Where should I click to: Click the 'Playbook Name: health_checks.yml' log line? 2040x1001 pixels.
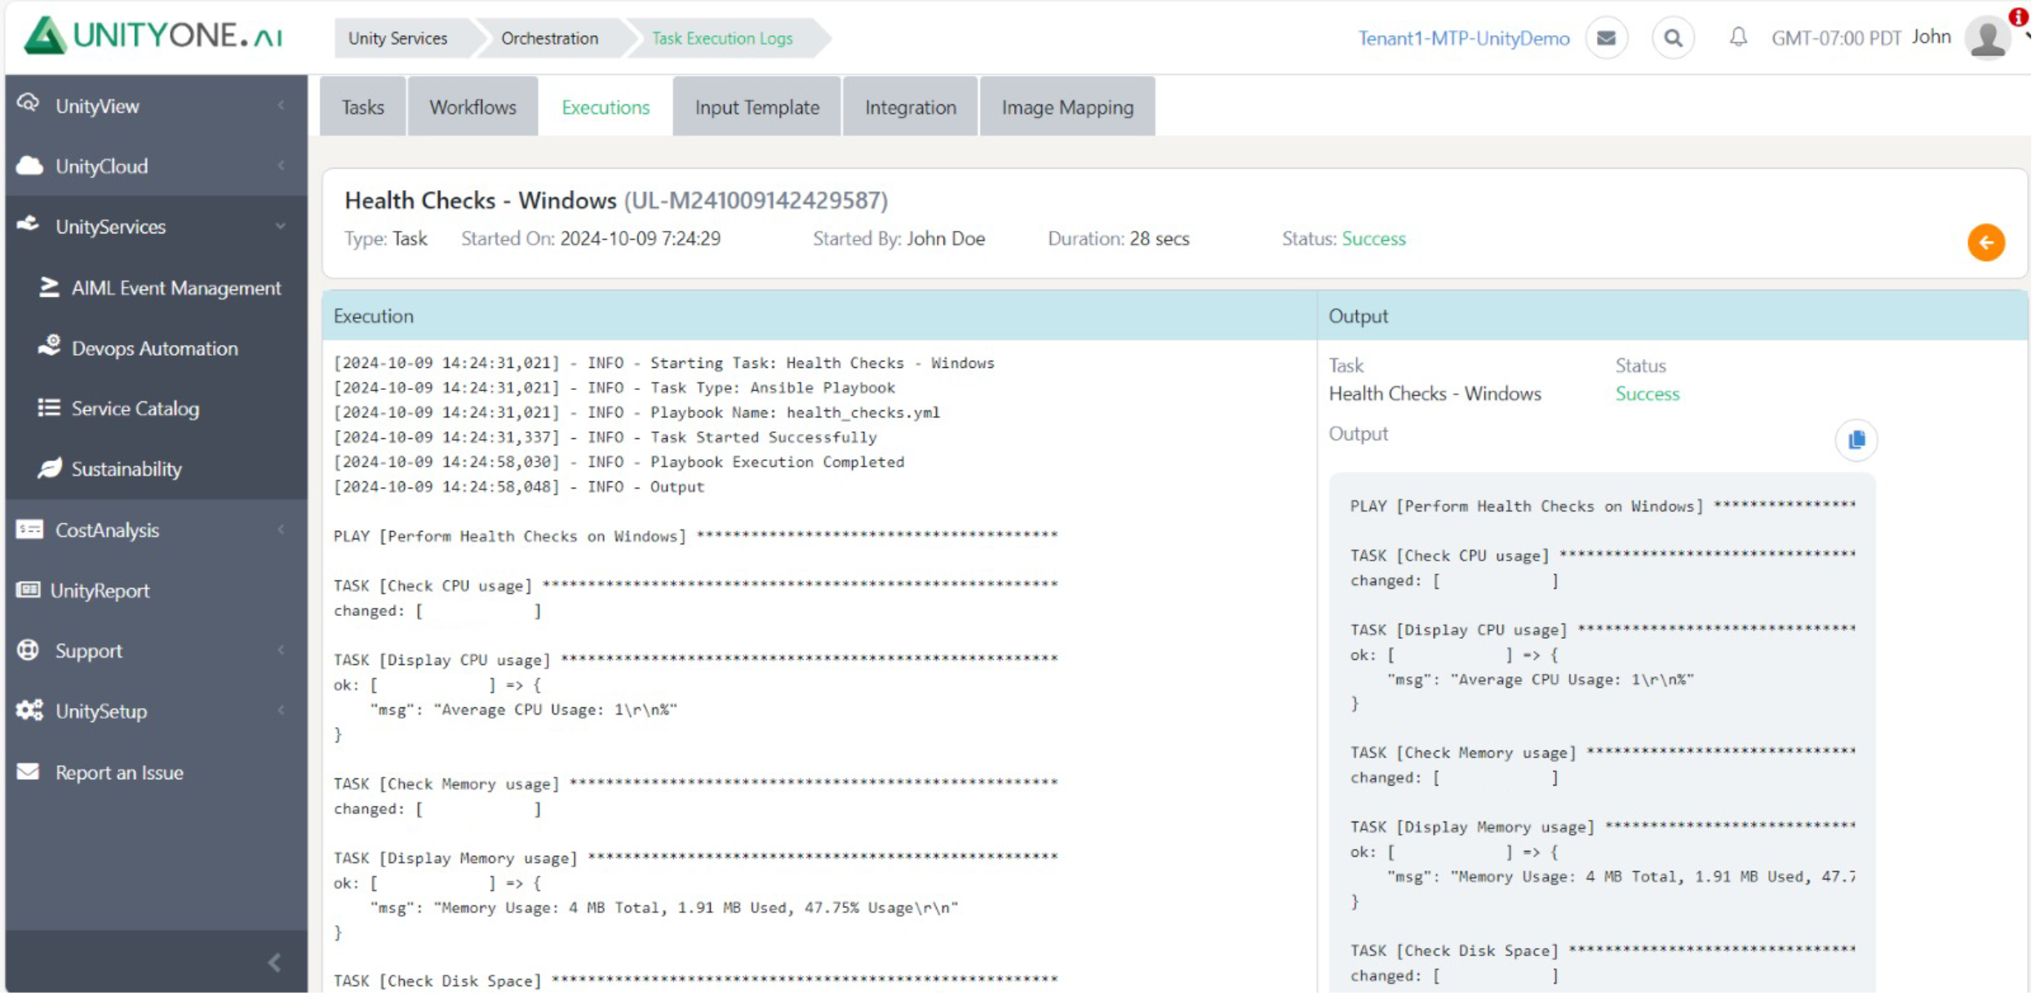636,413
